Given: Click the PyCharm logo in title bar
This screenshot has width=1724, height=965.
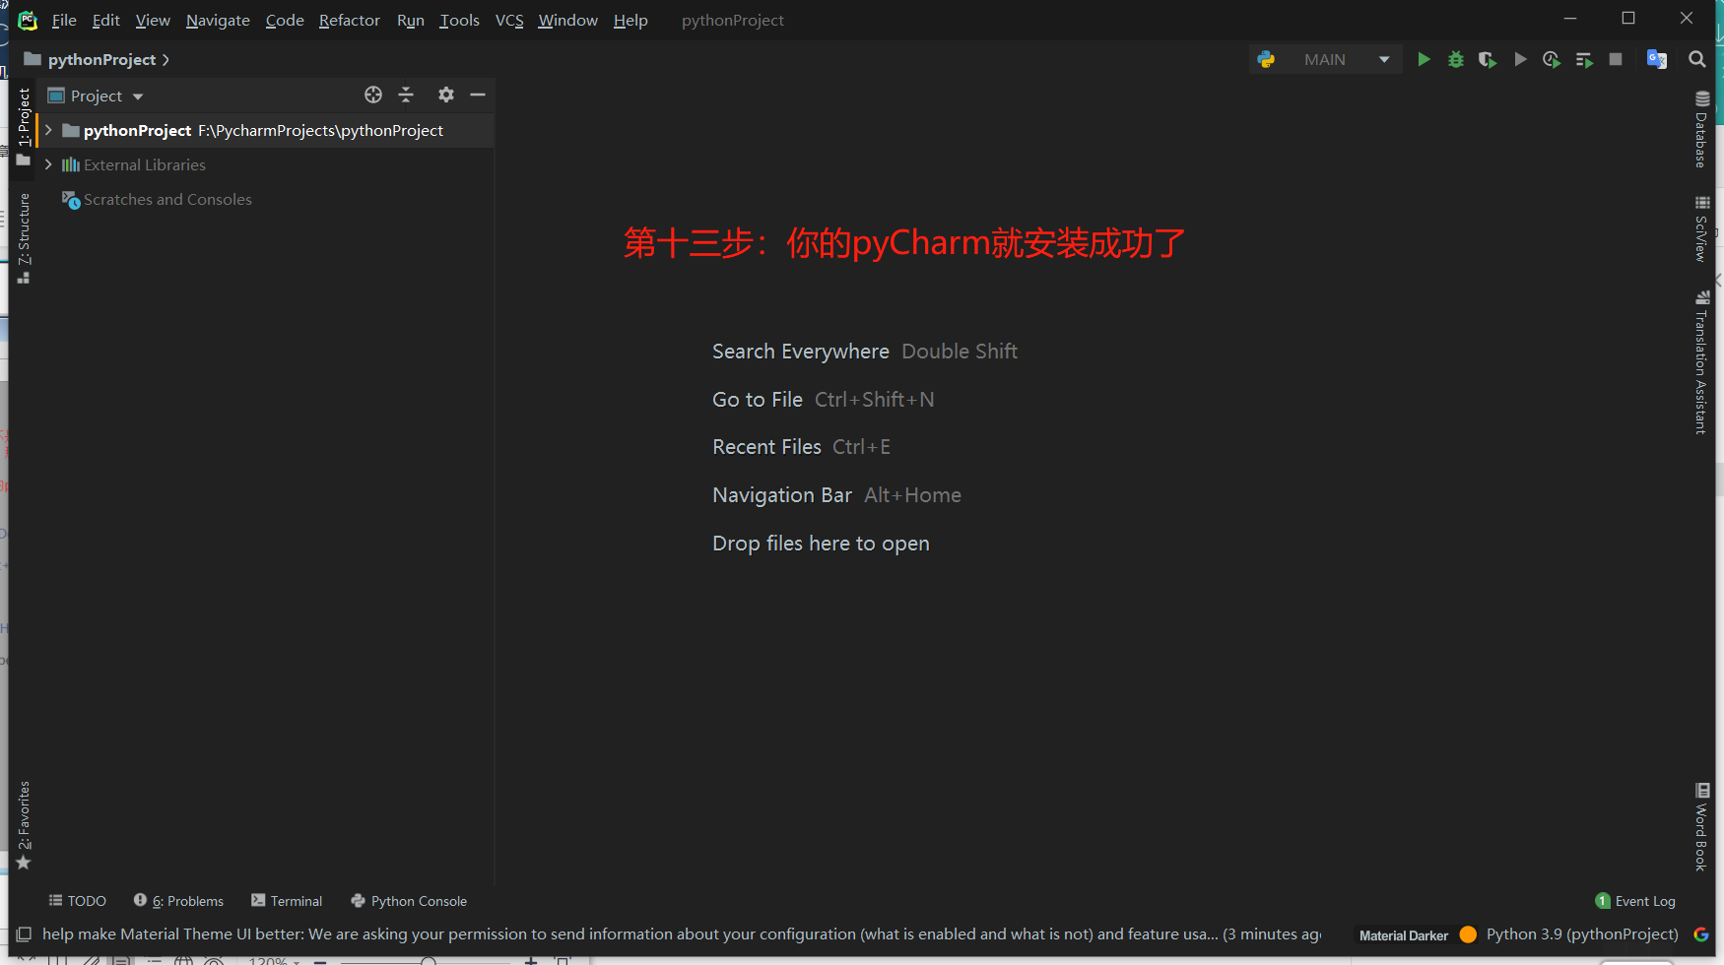Looking at the screenshot, I should click(x=28, y=20).
